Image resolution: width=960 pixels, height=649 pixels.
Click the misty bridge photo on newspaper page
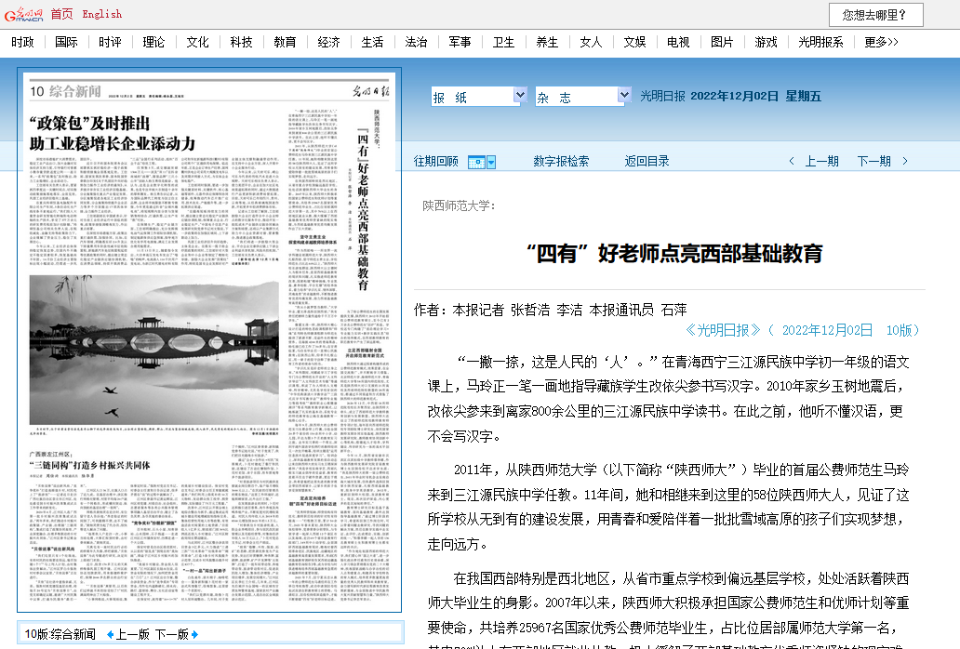[x=153, y=349]
